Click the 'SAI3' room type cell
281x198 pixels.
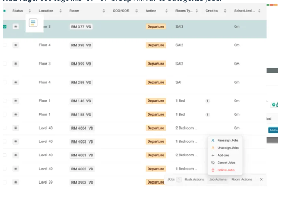pyautogui.click(x=179, y=27)
